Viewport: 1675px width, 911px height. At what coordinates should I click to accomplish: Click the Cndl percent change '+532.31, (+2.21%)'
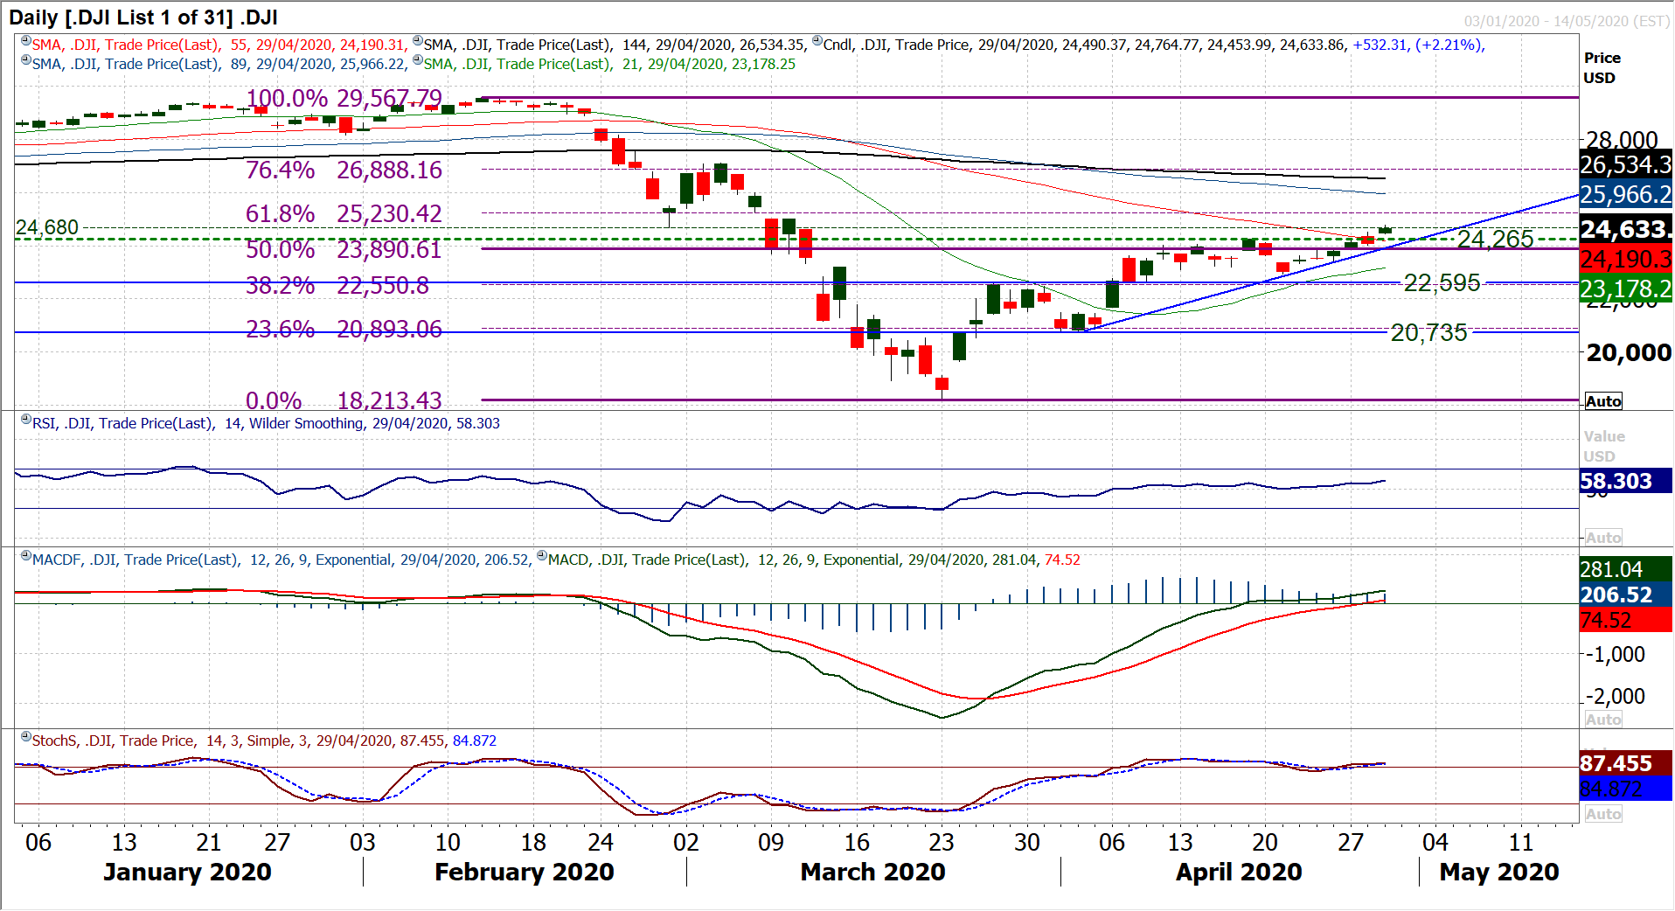pyautogui.click(x=1418, y=45)
